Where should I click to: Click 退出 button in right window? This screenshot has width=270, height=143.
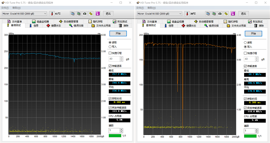243,13
